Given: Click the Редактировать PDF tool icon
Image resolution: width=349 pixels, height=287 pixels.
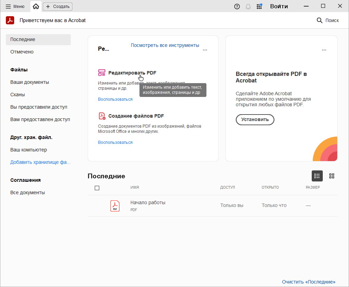Looking at the screenshot, I should tap(102, 73).
